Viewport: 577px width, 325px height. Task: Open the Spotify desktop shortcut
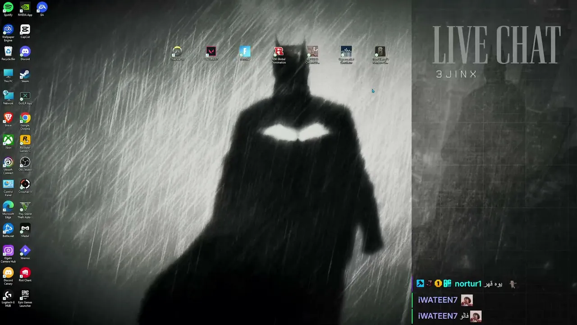coord(8,9)
